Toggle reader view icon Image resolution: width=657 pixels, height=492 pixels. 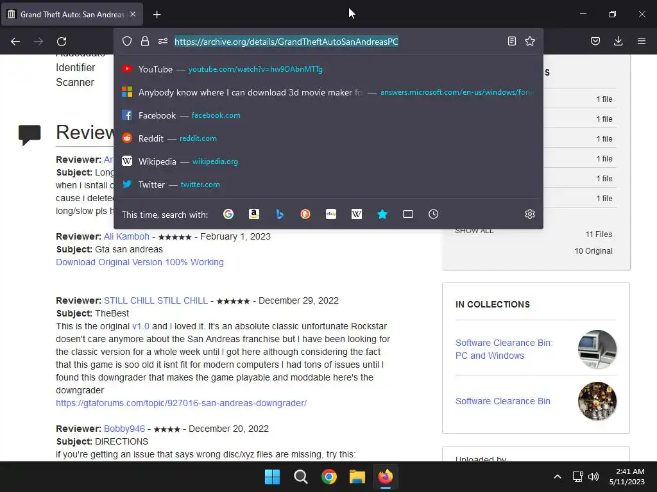[x=511, y=41]
